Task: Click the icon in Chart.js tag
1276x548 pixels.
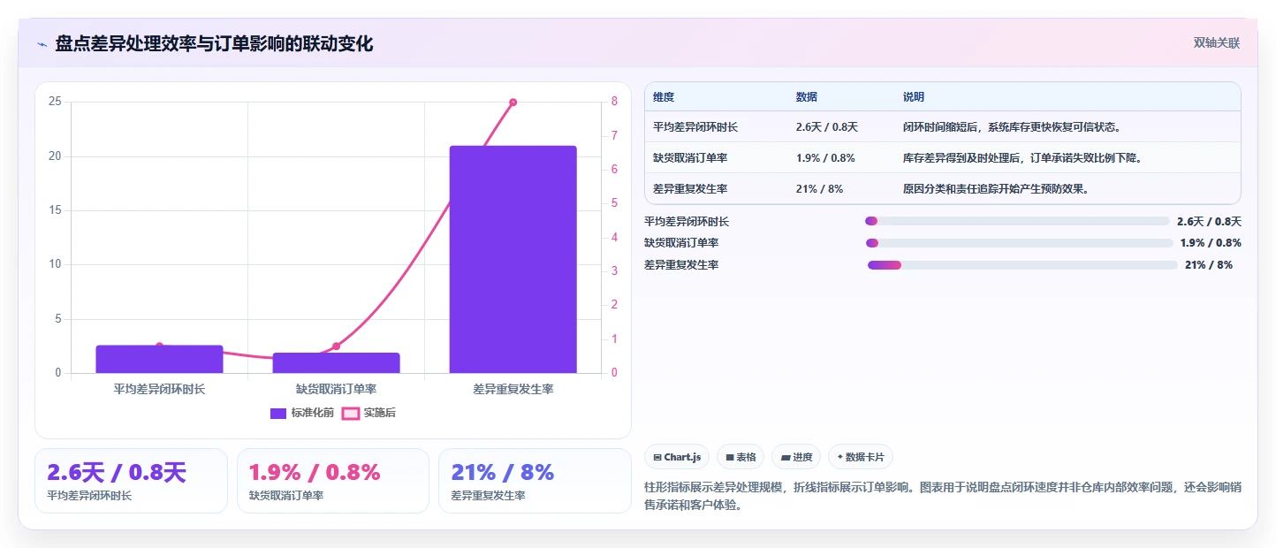Action: pyautogui.click(x=657, y=458)
